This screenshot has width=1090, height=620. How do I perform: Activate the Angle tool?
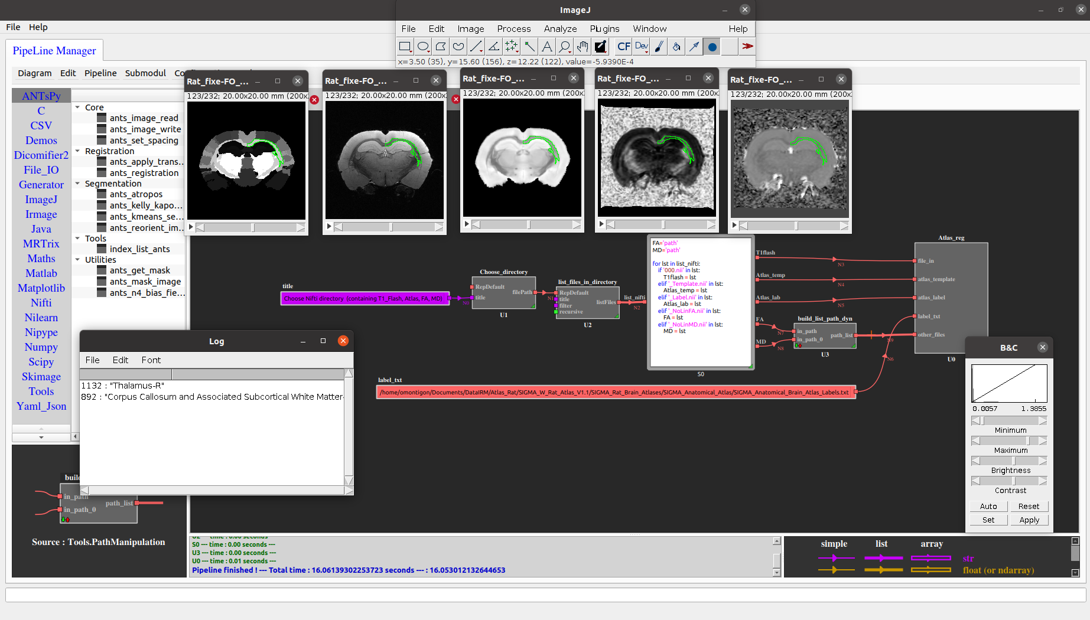click(494, 47)
